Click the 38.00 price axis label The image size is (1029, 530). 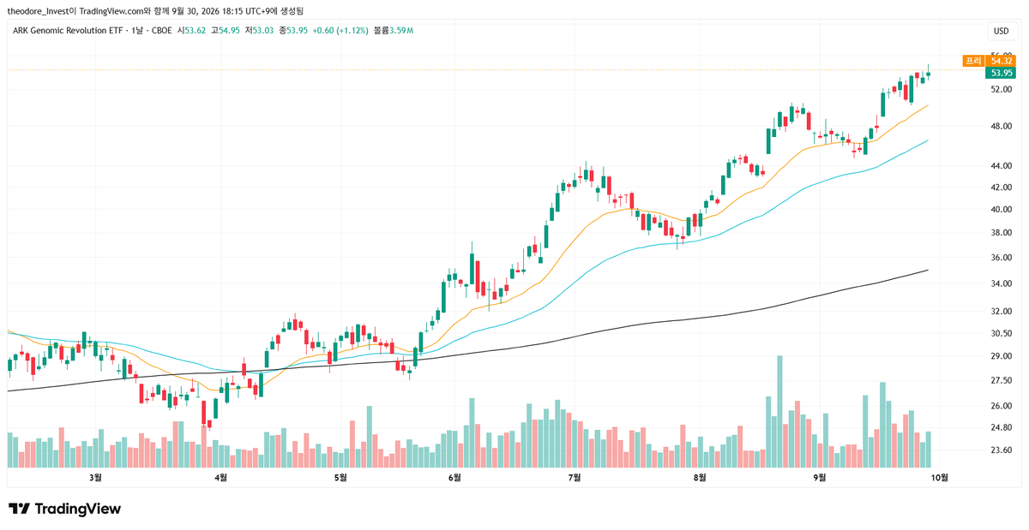tap(1001, 233)
